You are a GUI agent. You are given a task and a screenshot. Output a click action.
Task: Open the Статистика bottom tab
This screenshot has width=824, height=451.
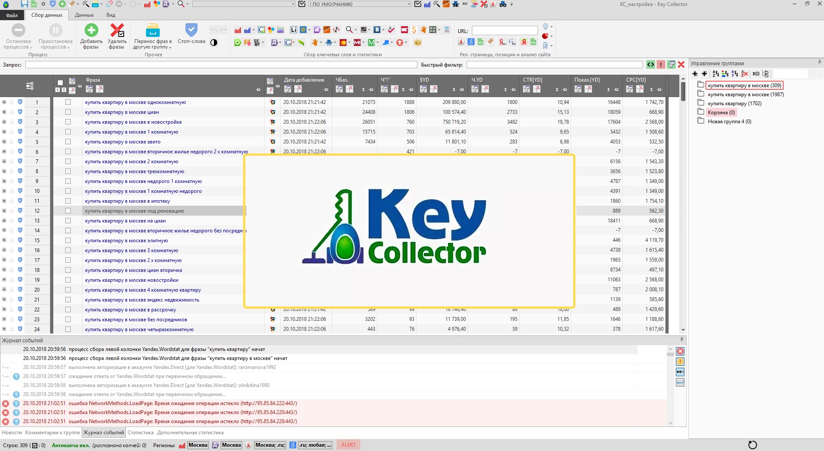tap(140, 433)
